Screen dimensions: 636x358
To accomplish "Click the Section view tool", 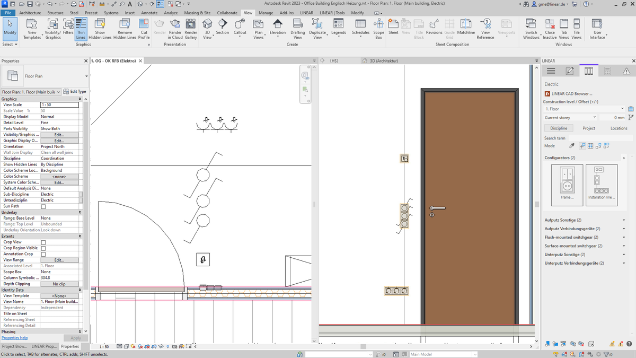I will click(223, 27).
